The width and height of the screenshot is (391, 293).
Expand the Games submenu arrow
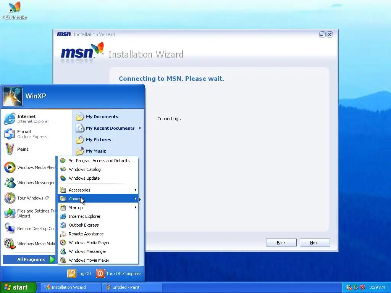(x=136, y=198)
